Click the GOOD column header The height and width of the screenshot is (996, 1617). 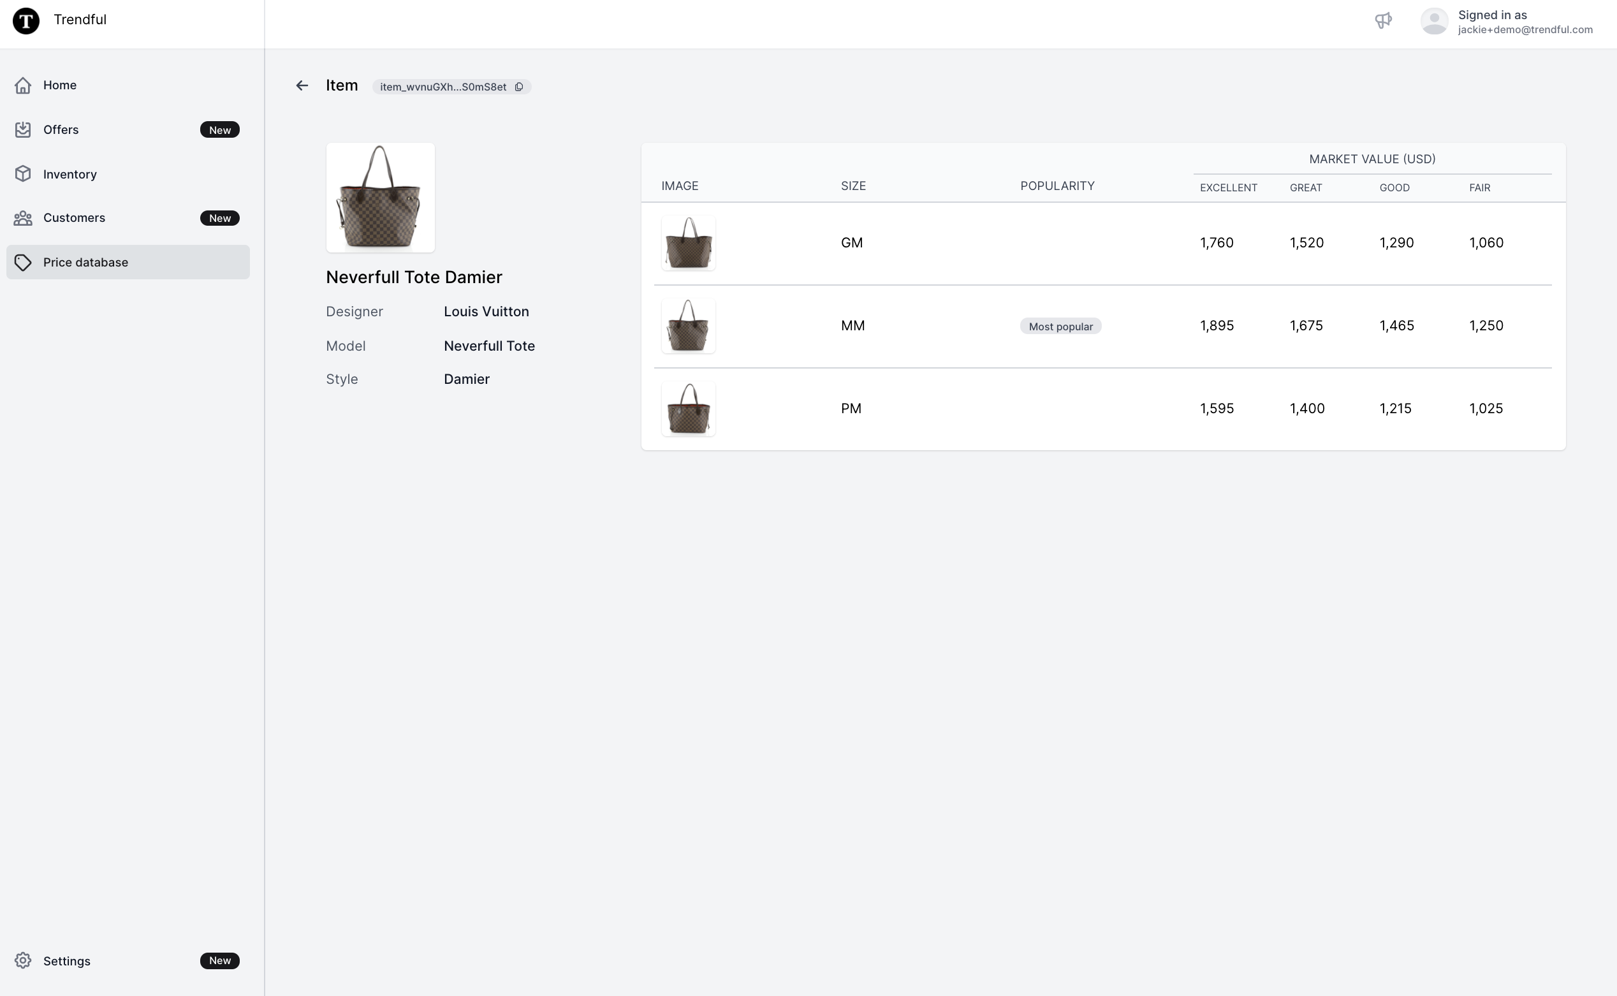1394,187
